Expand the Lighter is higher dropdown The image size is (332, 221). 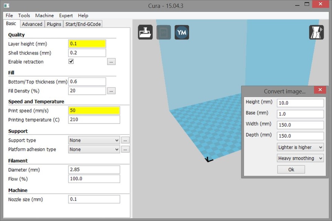click(300, 147)
